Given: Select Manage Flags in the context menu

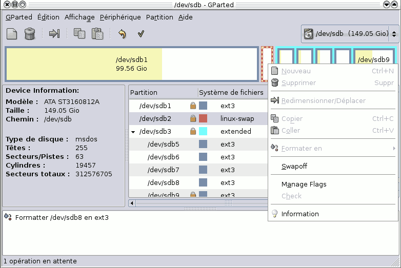Looking at the screenshot, I should (x=304, y=184).
